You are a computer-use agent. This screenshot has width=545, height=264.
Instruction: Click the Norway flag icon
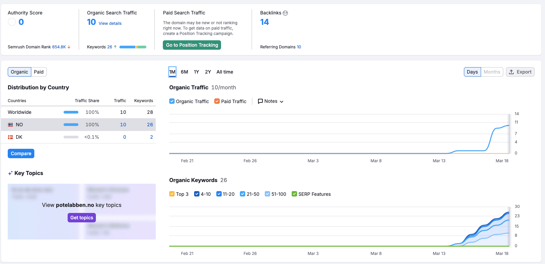[x=10, y=125]
